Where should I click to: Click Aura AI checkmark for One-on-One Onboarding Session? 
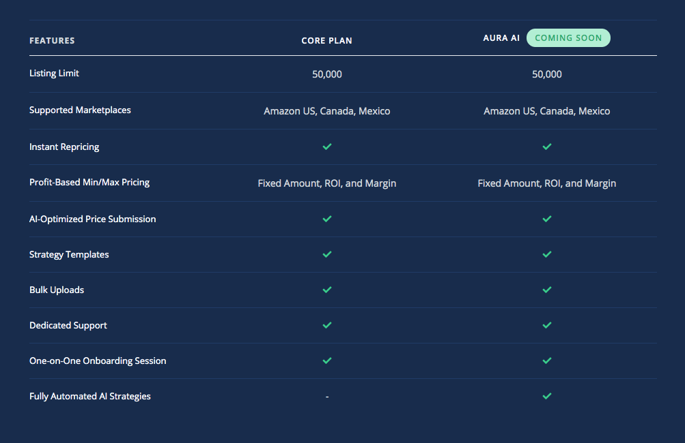click(x=546, y=361)
